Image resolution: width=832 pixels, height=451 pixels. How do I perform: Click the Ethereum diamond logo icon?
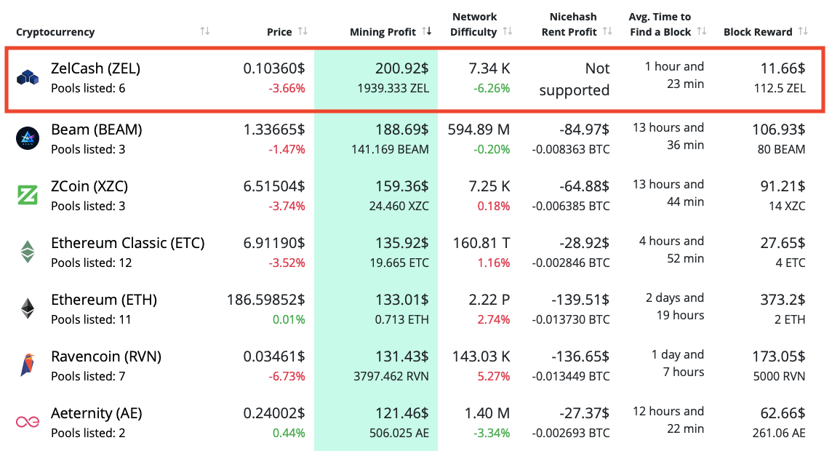(x=28, y=308)
